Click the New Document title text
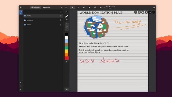The height and width of the screenshot is (97, 172). click(x=110, y=7)
